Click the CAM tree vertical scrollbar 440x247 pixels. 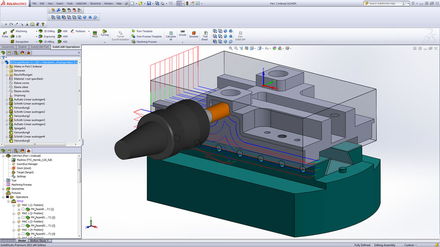(80, 170)
